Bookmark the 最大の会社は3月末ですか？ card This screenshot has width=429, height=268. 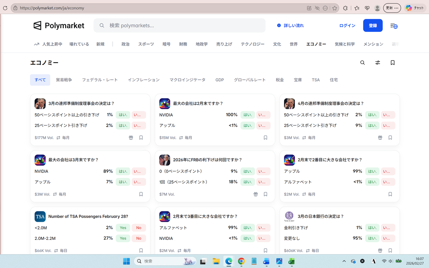[141, 194]
